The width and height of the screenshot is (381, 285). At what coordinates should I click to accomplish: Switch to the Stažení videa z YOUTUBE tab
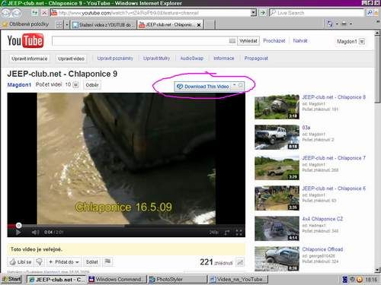(x=103, y=25)
